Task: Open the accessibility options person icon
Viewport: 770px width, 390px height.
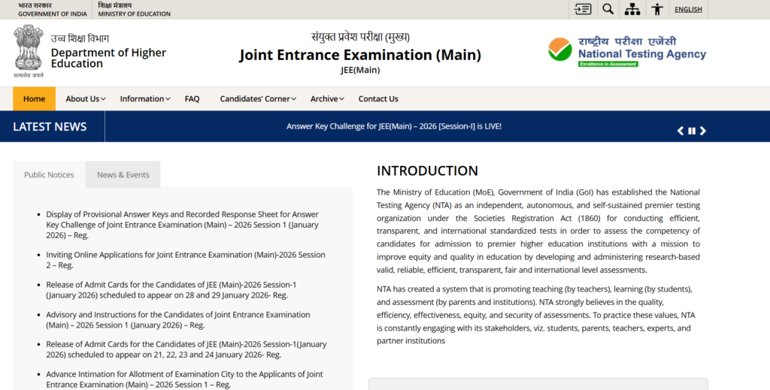Action: tap(657, 9)
